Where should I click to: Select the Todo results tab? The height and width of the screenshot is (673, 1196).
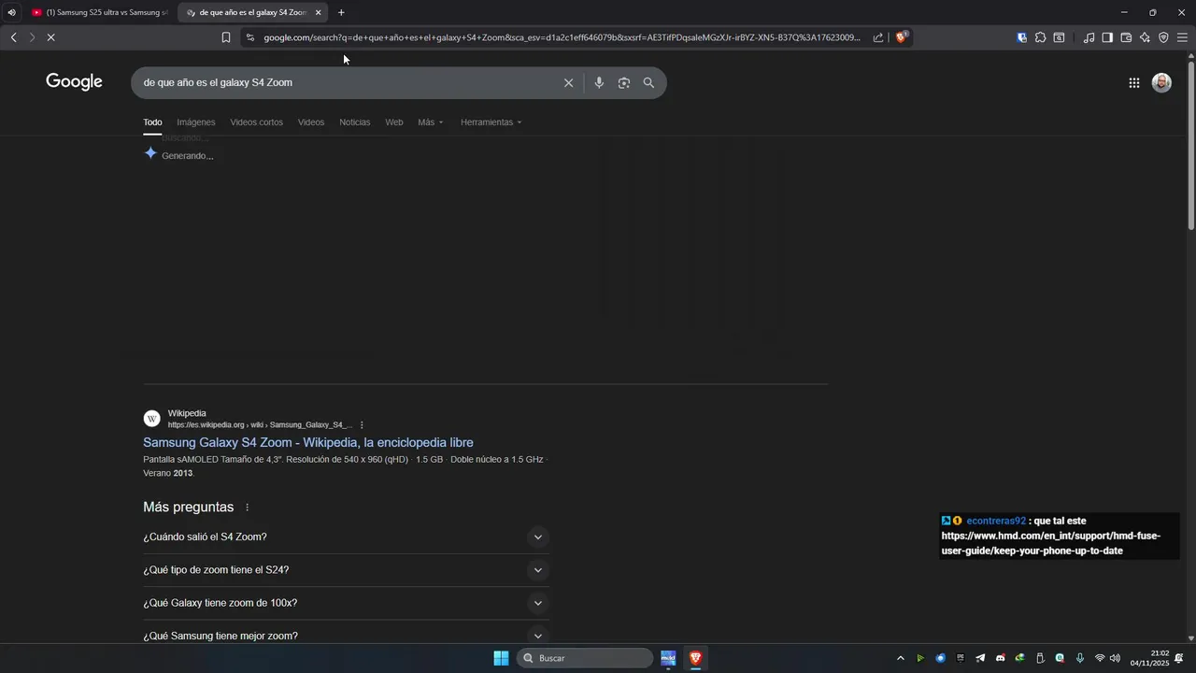click(152, 122)
